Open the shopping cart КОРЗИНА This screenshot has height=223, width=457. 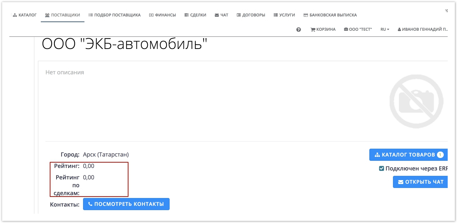(x=323, y=29)
